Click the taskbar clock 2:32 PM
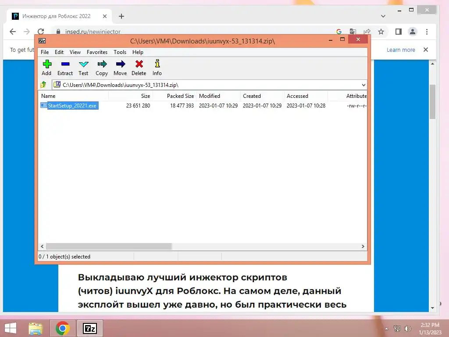Image resolution: width=449 pixels, height=337 pixels. pyautogui.click(x=430, y=325)
